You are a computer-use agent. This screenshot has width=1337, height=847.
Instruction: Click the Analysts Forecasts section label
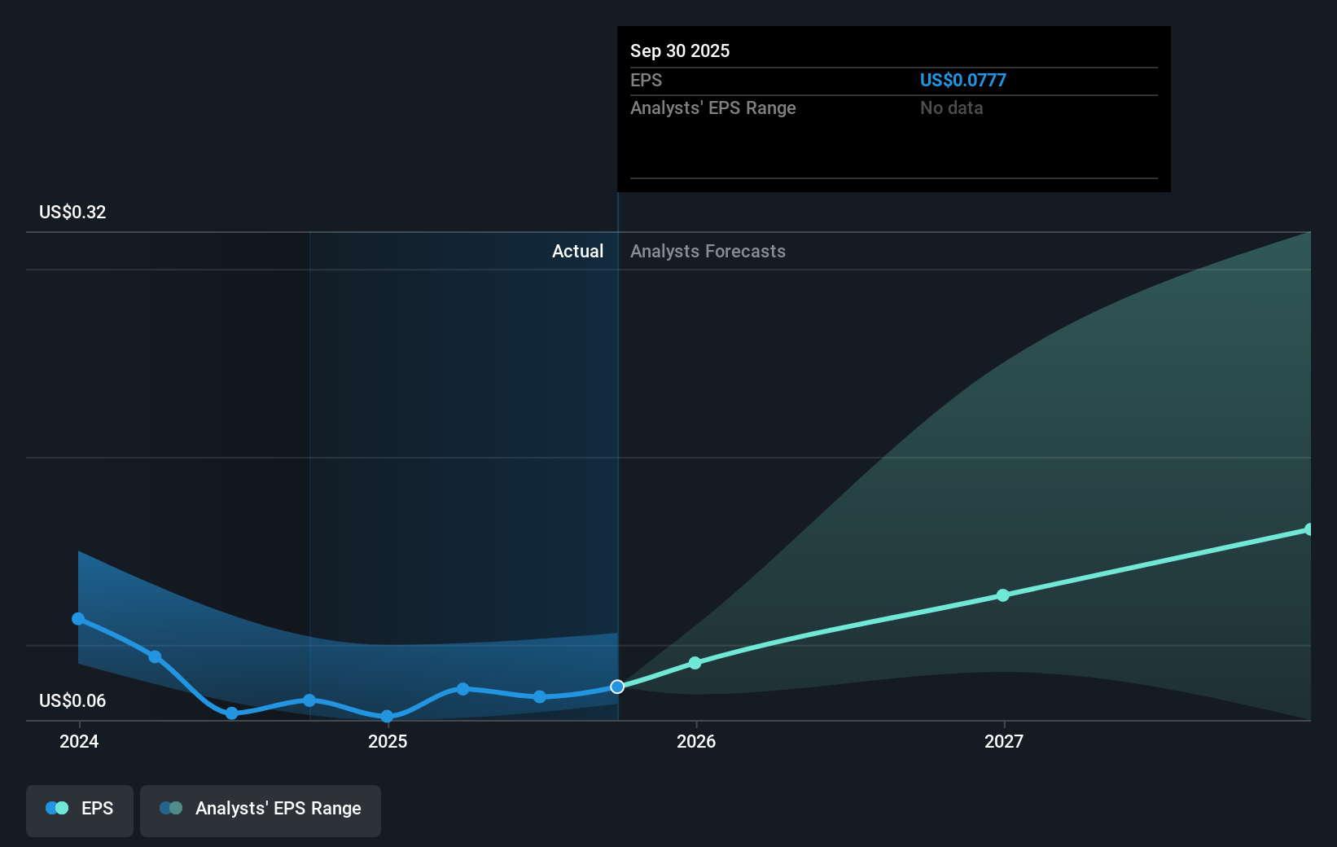coord(708,251)
